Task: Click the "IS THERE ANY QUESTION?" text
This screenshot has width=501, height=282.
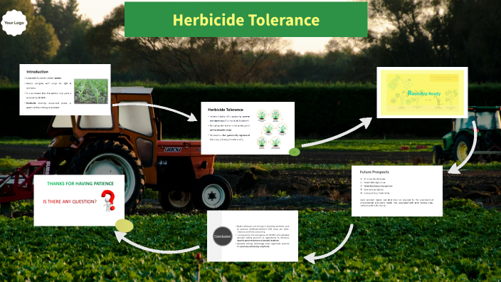Action: (70, 202)
